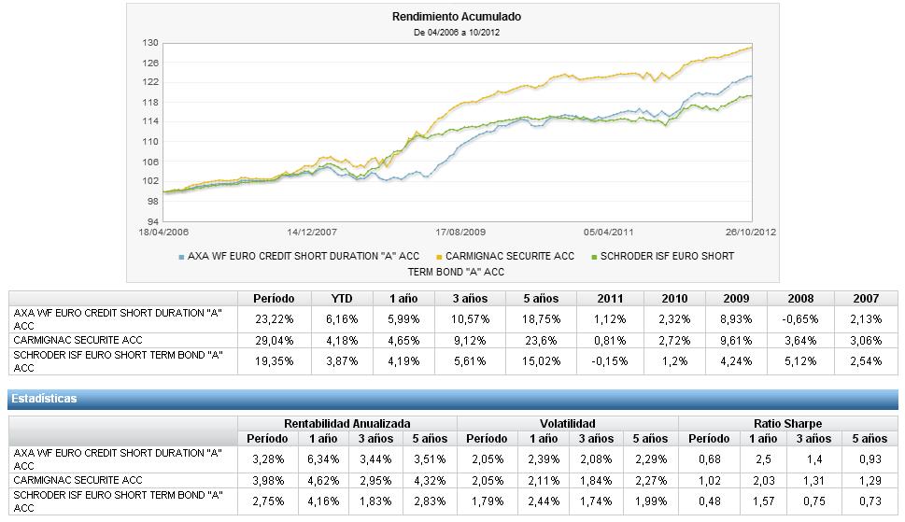Select the 2007 column header
The height and width of the screenshot is (522, 905).
(866, 299)
